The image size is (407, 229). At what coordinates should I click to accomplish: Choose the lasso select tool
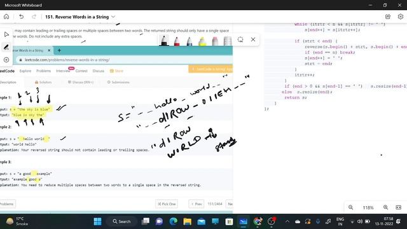(x=240, y=39)
